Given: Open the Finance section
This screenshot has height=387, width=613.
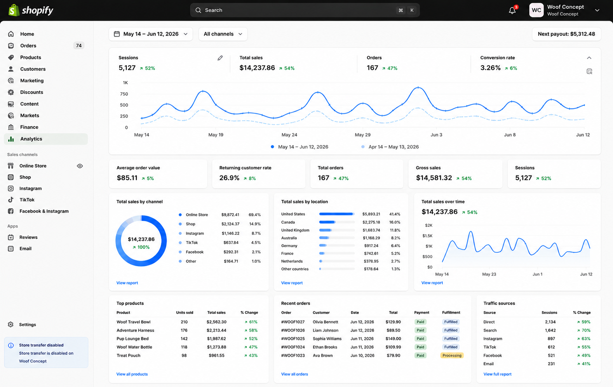Looking at the screenshot, I should point(46,127).
